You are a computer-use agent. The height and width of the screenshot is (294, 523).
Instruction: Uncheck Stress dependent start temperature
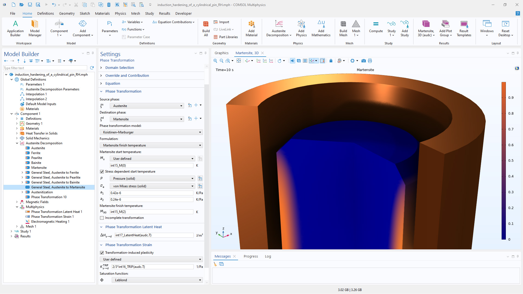tap(102, 171)
